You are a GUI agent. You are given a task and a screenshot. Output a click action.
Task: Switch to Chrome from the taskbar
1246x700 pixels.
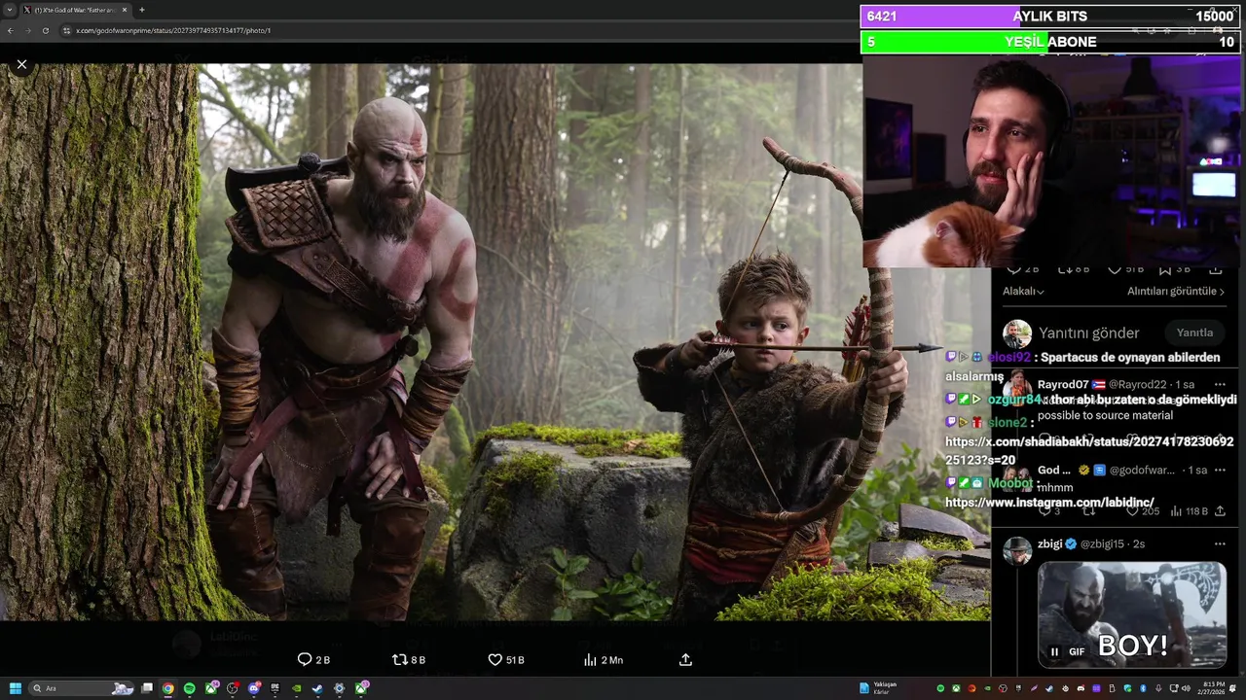[168, 688]
